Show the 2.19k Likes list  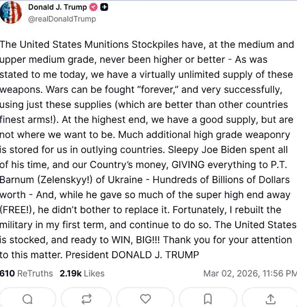(82, 273)
